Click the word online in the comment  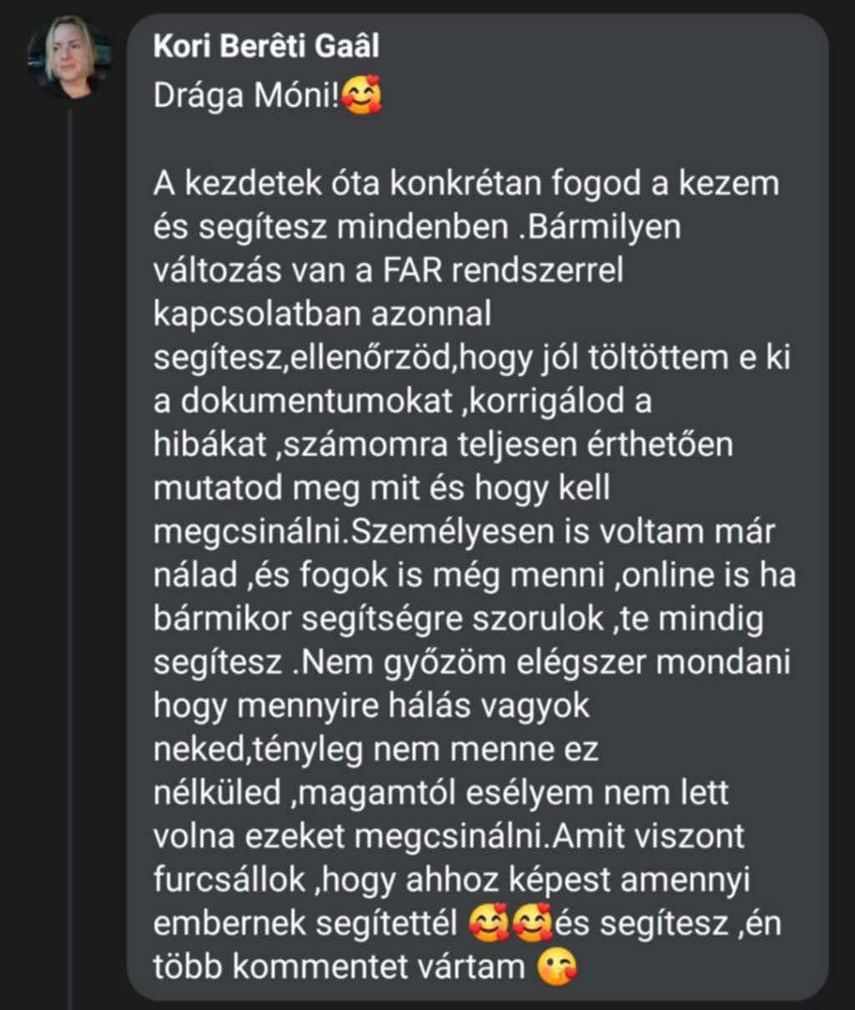(x=670, y=576)
